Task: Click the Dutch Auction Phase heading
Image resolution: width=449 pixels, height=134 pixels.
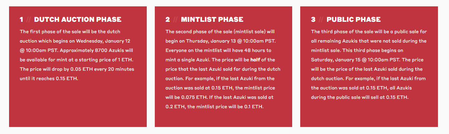Action: pos(78,19)
